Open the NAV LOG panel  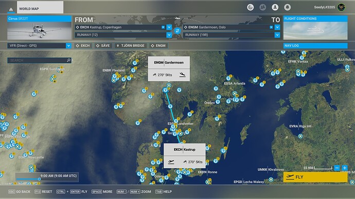point(315,46)
